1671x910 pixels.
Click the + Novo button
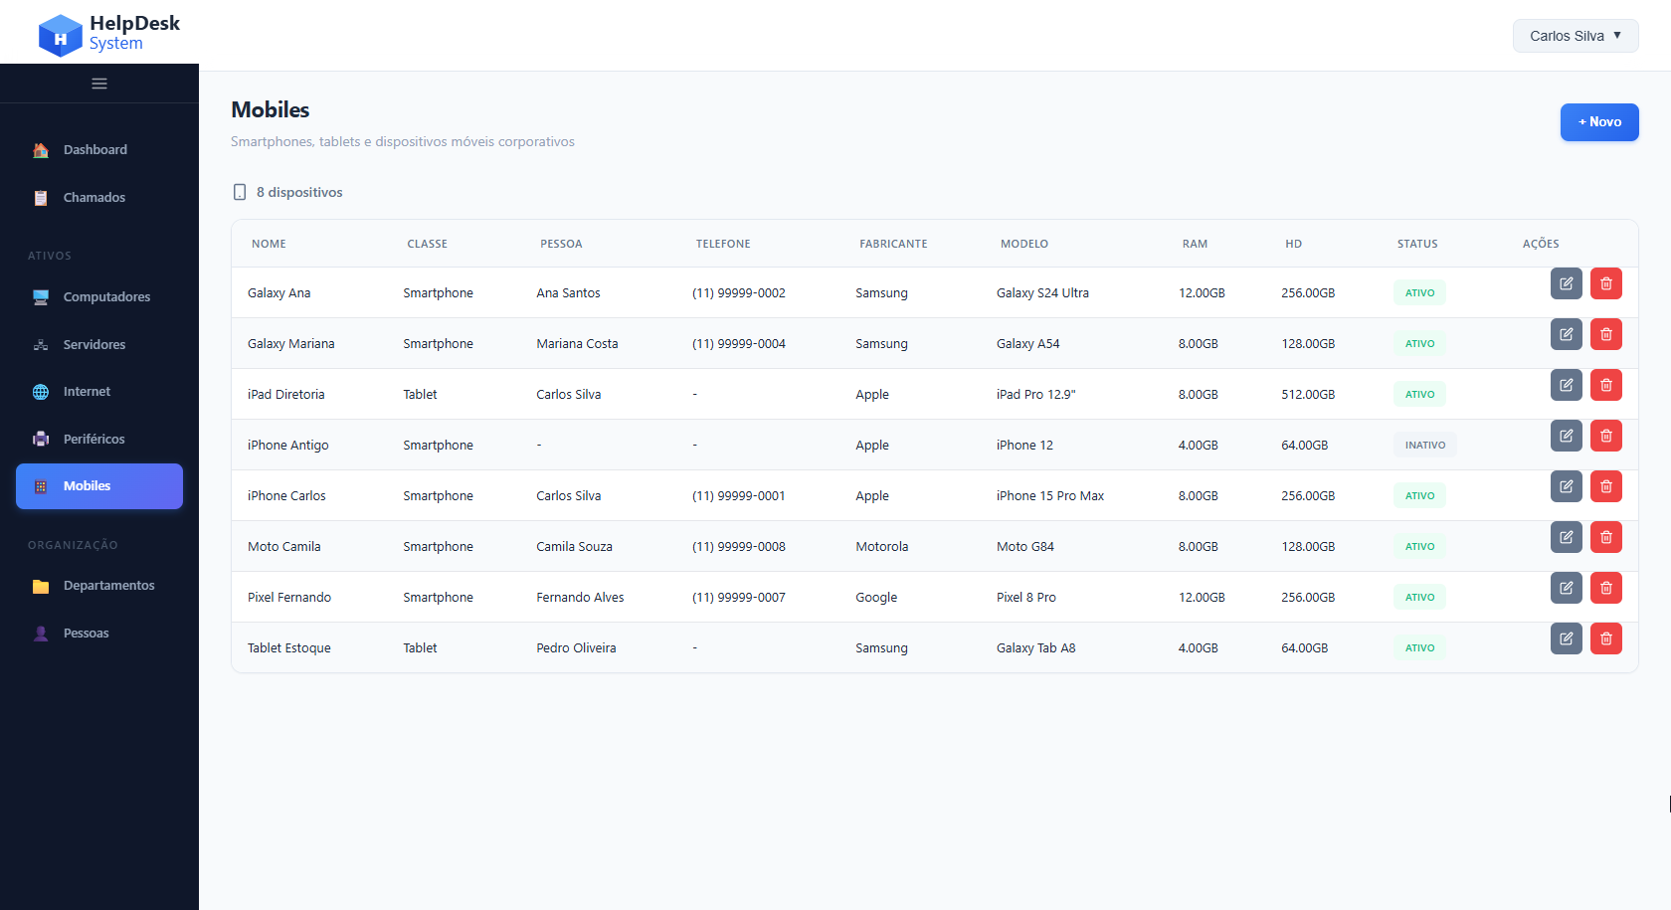[x=1598, y=122]
